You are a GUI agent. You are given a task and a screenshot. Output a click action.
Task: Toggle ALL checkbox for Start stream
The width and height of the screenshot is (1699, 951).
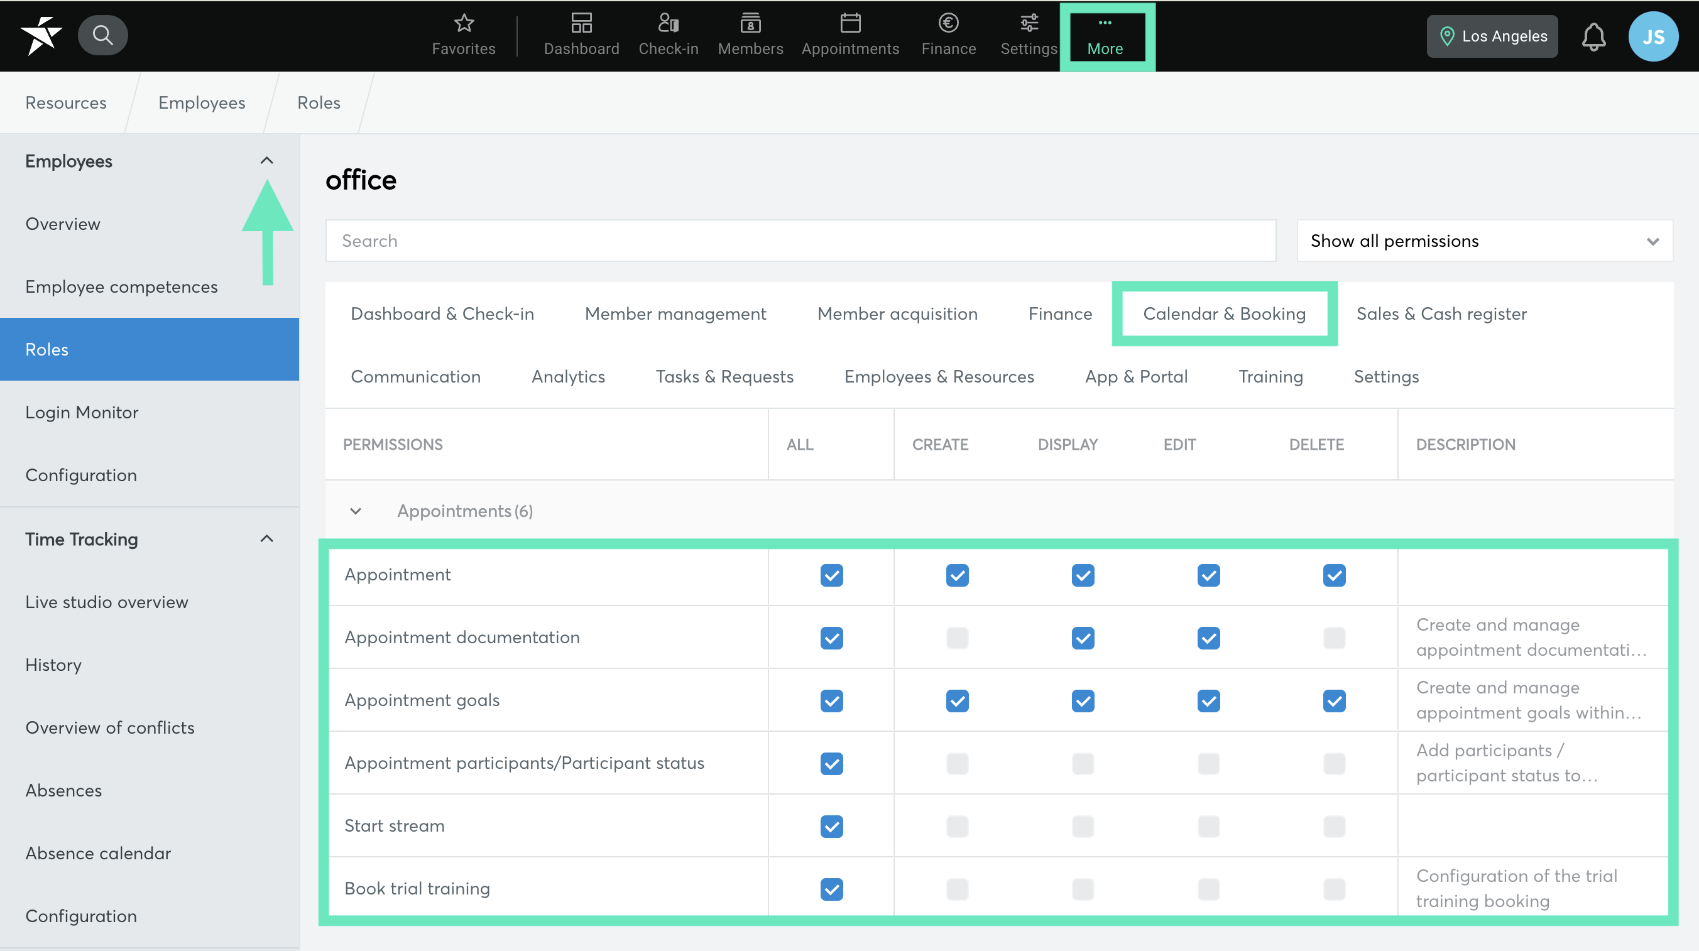coord(831,826)
